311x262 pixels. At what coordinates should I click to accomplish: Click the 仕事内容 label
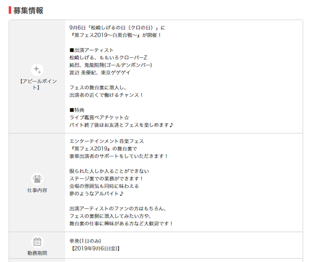pyautogui.click(x=37, y=190)
